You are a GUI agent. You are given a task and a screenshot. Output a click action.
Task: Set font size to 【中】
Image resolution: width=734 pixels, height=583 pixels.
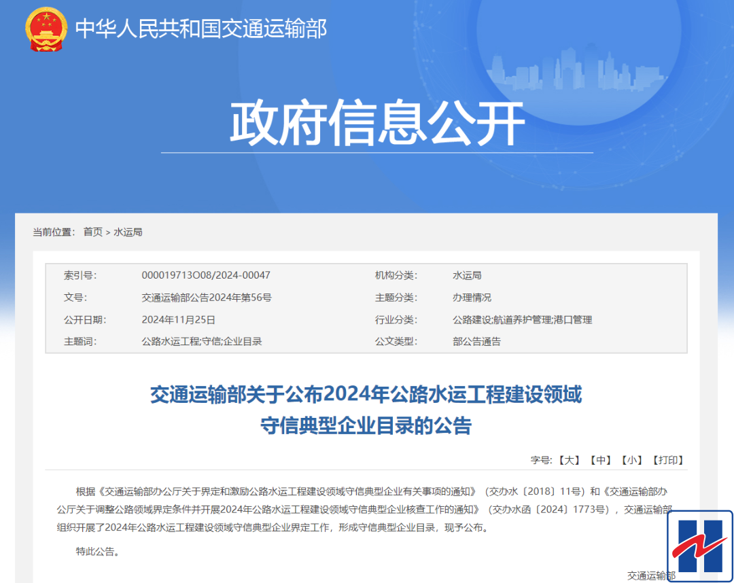601,460
